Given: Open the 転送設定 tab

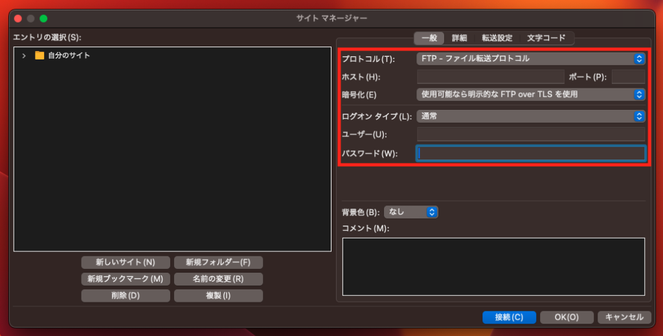Looking at the screenshot, I should pyautogui.click(x=497, y=38).
